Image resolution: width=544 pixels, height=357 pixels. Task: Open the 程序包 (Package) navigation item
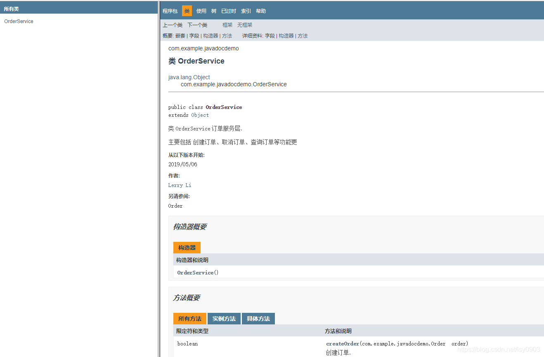(170, 11)
